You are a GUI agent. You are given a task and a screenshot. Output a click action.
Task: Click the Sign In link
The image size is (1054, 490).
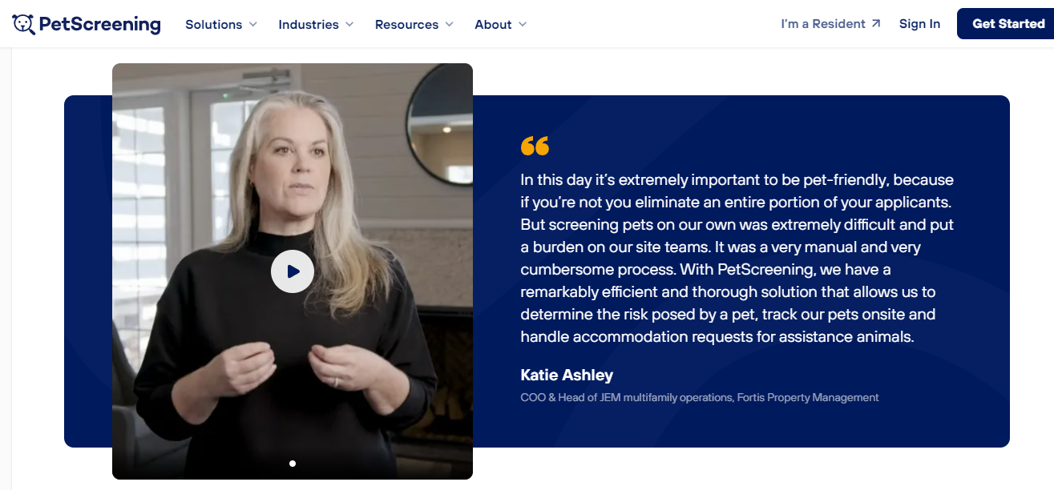point(919,24)
